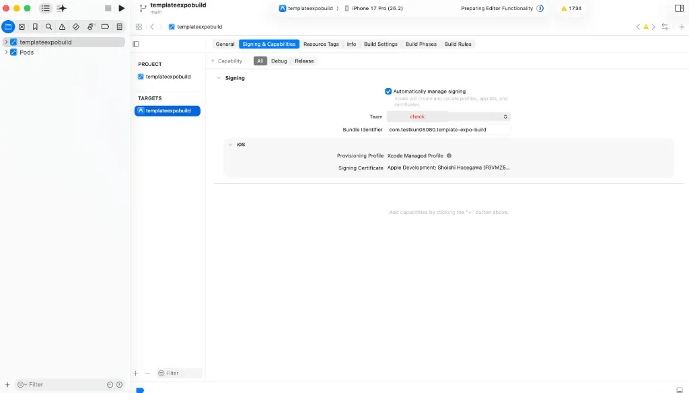The height and width of the screenshot is (393, 689).
Task: Open the Report navigator icon
Action: coord(119,27)
